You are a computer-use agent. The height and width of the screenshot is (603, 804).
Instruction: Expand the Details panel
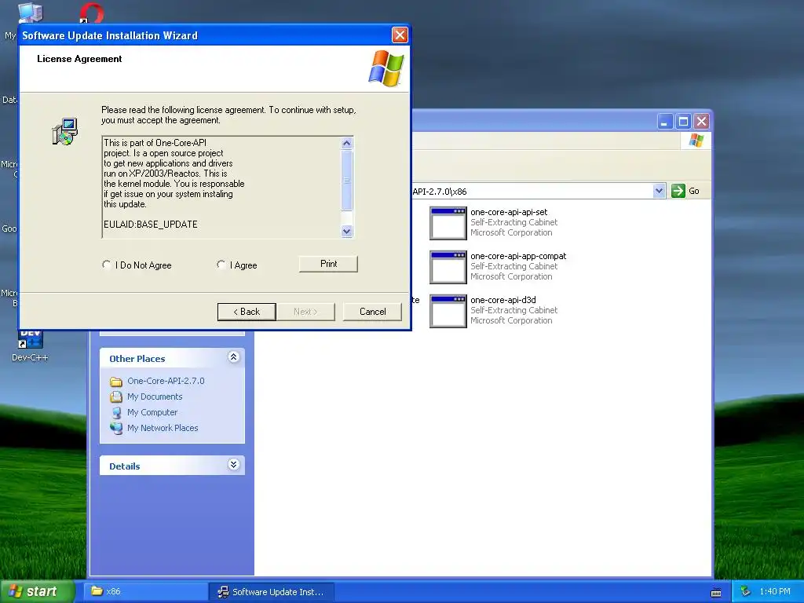pos(233,465)
